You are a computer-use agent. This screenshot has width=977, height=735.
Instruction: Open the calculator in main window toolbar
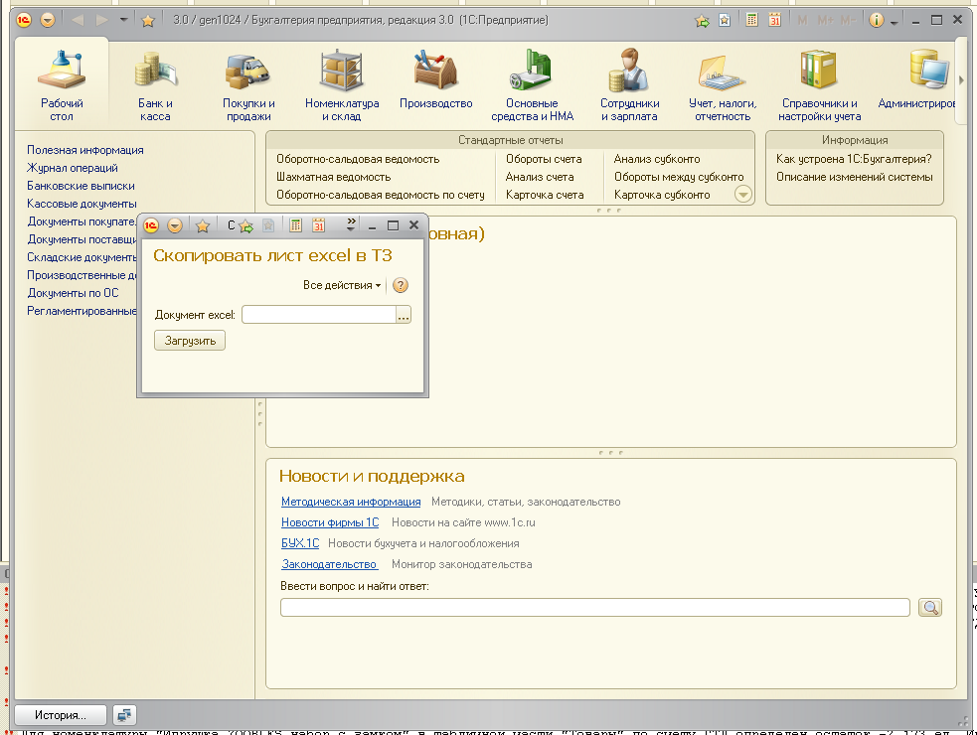click(x=752, y=20)
